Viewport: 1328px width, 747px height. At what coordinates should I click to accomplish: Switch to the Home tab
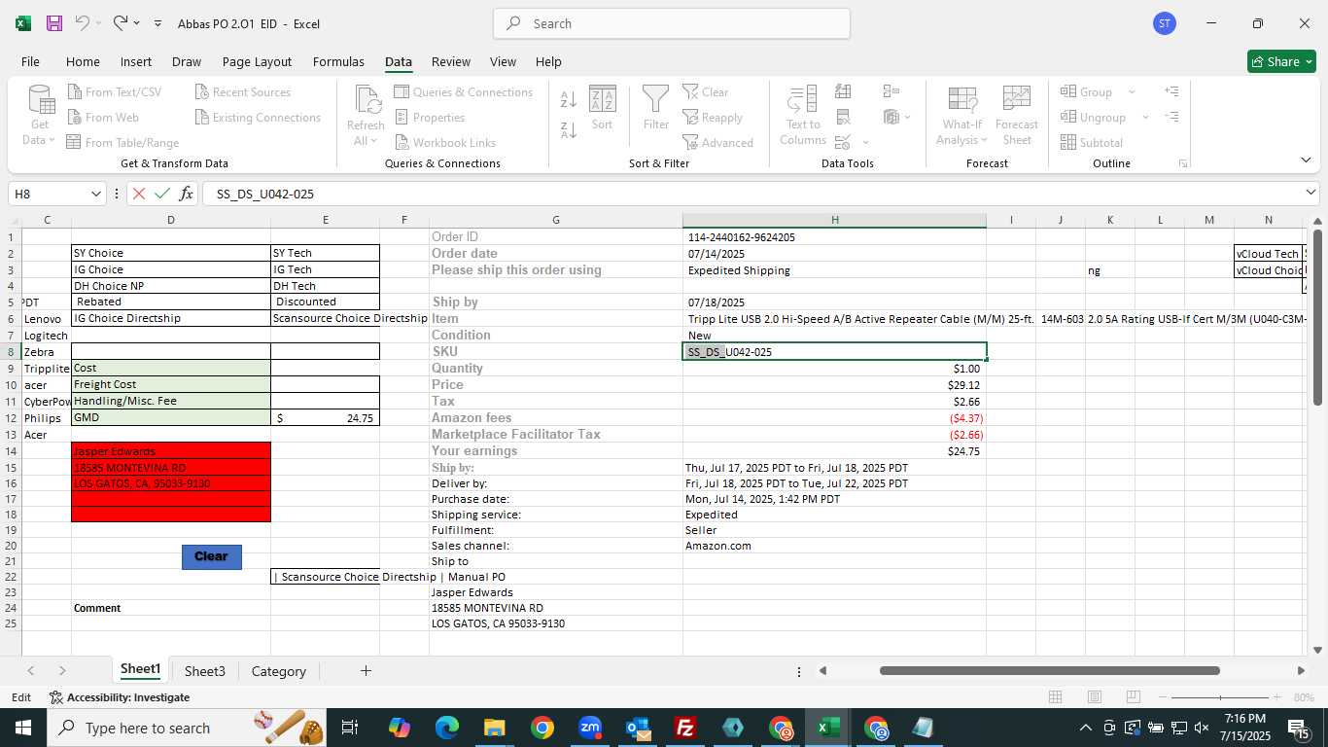(83, 61)
